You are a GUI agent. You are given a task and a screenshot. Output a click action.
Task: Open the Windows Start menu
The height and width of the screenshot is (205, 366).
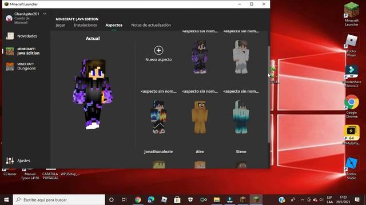click(6, 200)
